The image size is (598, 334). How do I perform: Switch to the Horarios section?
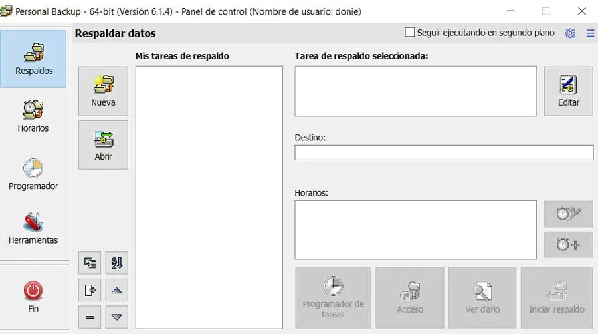tap(33, 116)
